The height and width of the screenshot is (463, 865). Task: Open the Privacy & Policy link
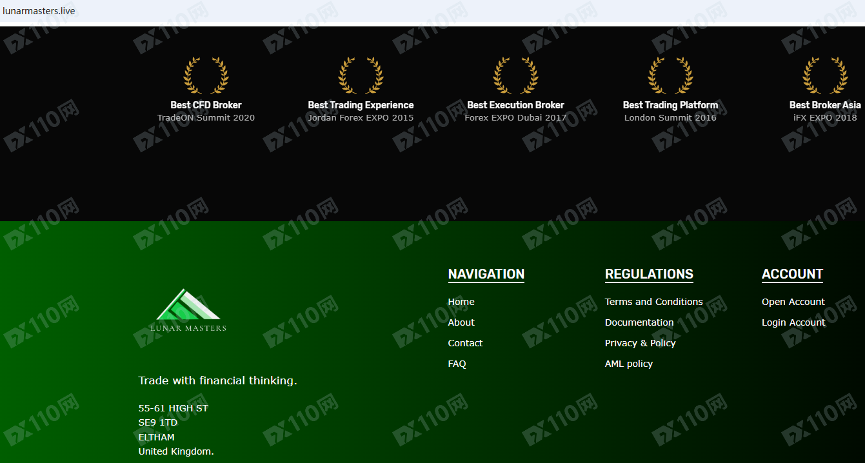pyautogui.click(x=640, y=343)
